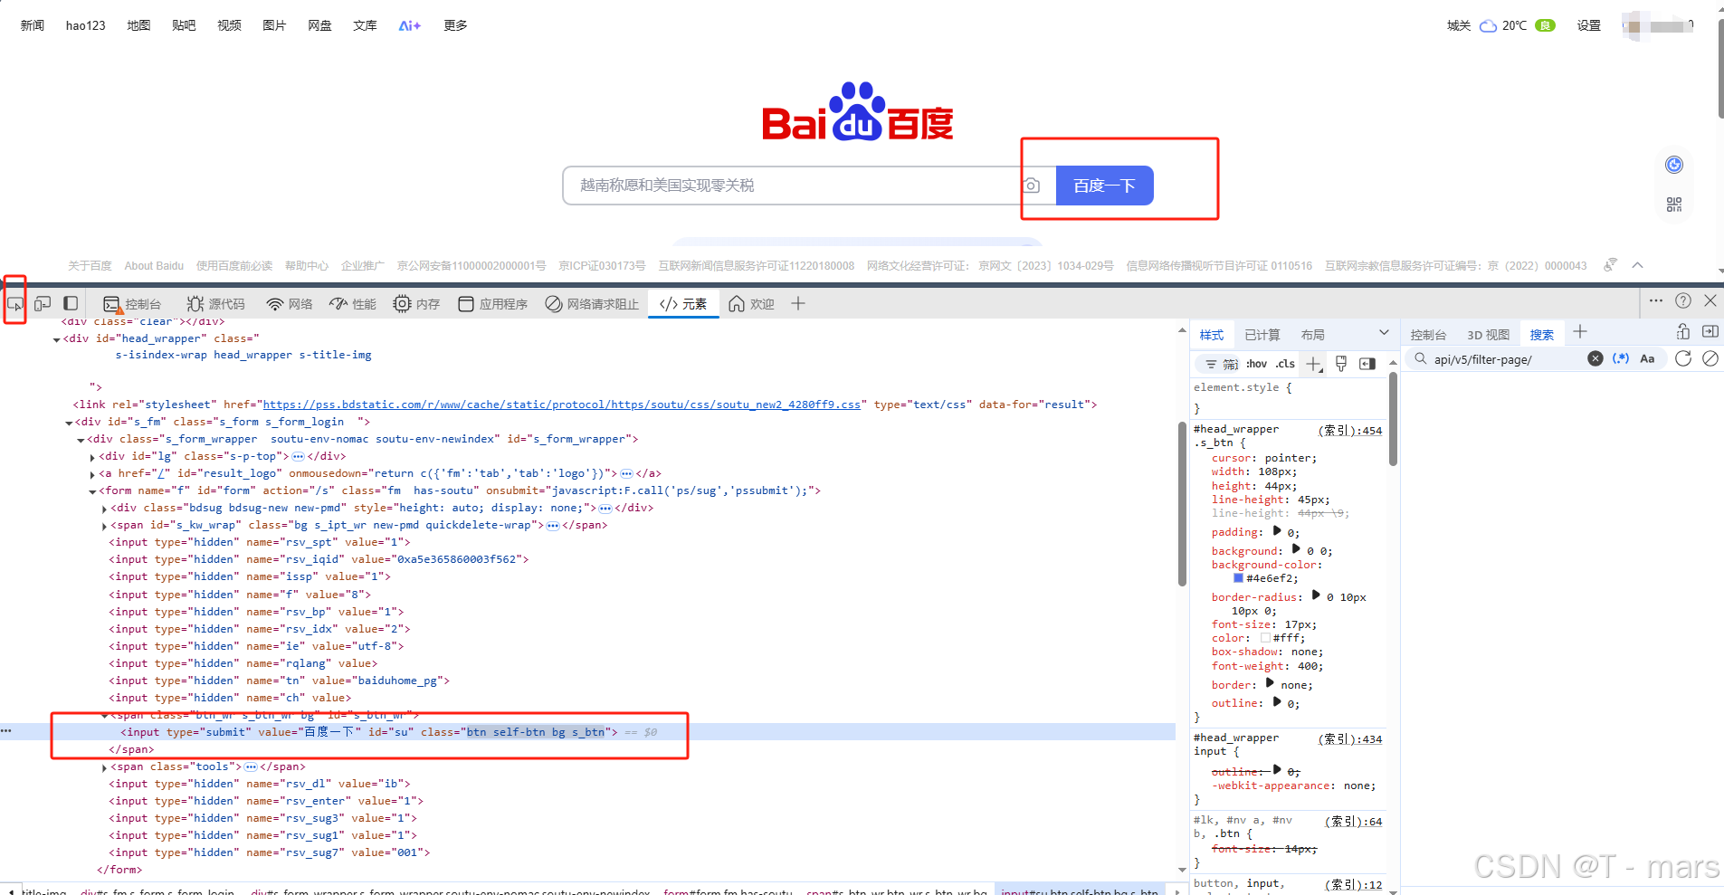The height and width of the screenshot is (895, 1724).
Task: Refresh the search results icon
Action: pos(1683,358)
